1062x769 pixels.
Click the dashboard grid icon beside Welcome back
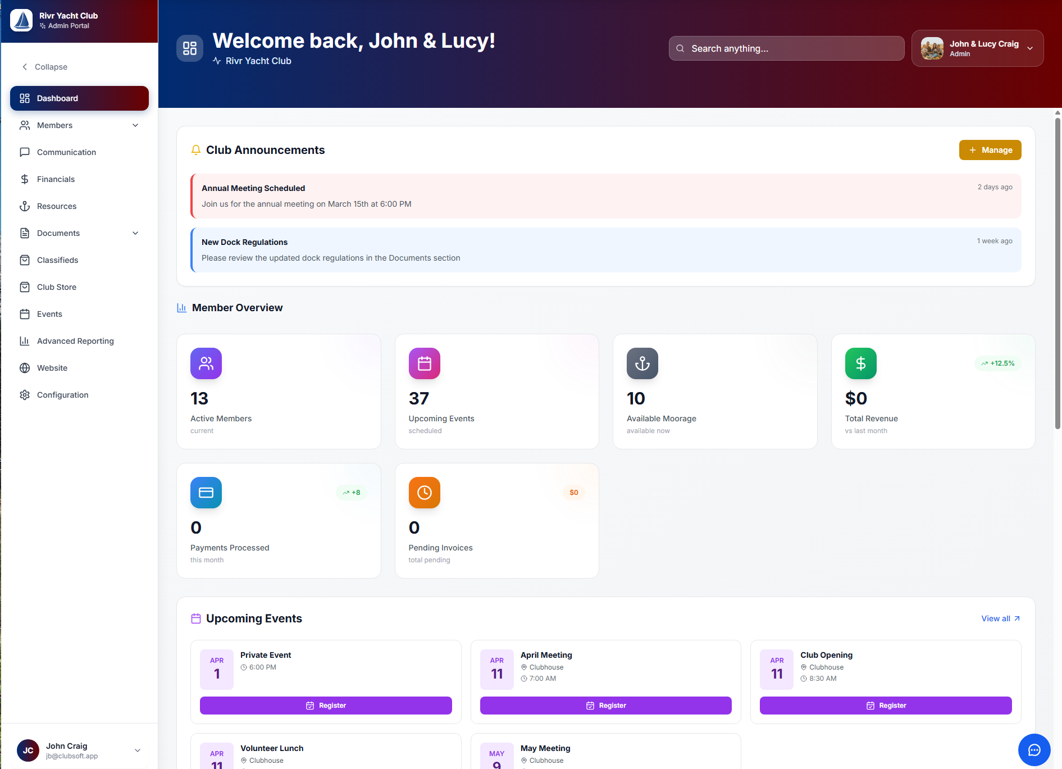click(x=190, y=48)
